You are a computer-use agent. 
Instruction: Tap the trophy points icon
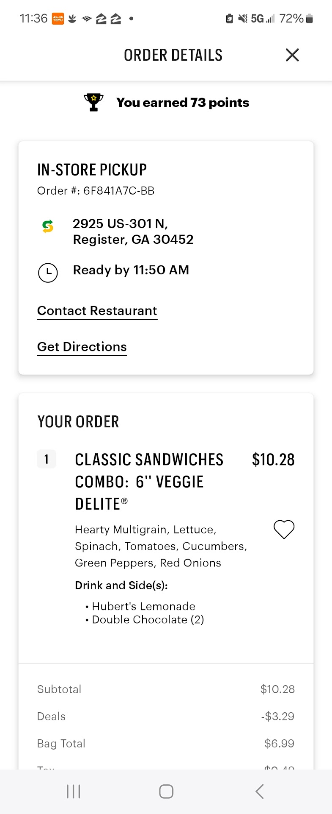click(93, 102)
